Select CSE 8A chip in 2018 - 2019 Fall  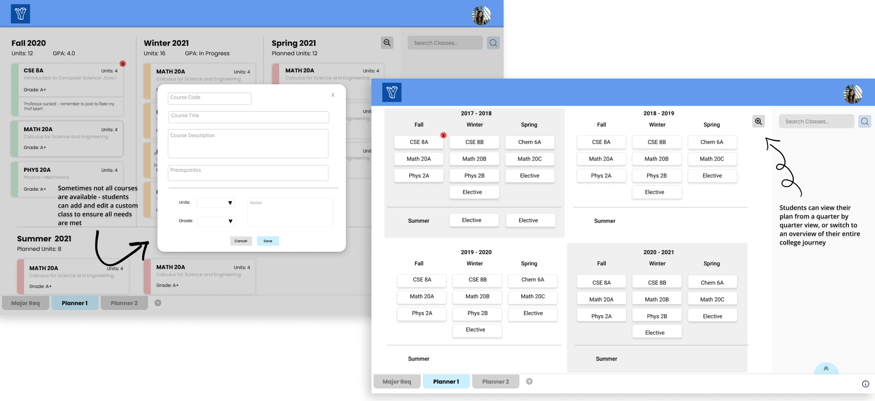tap(601, 142)
